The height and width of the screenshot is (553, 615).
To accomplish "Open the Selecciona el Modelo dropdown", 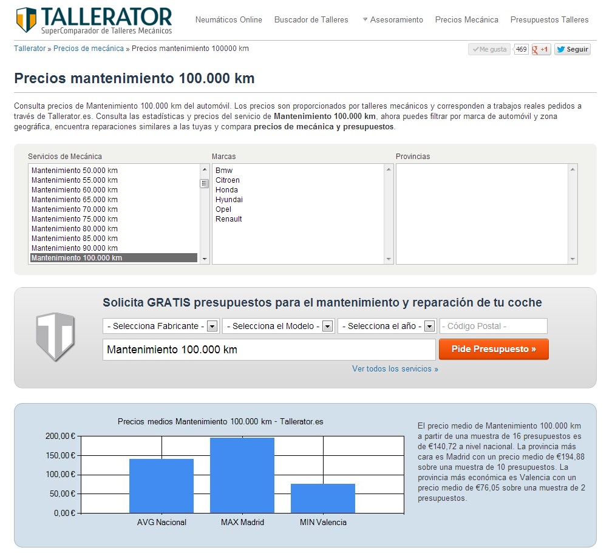I will click(279, 326).
